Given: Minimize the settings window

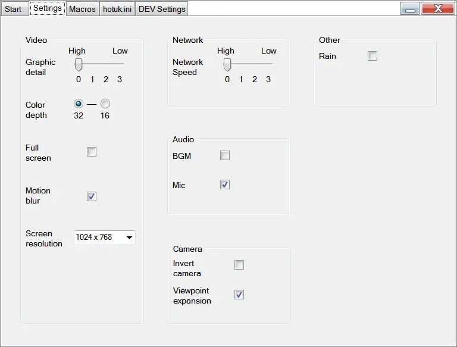Looking at the screenshot, I should (x=410, y=8).
